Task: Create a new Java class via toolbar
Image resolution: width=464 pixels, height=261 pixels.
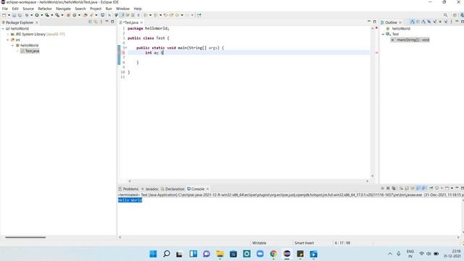Action: [74, 15]
